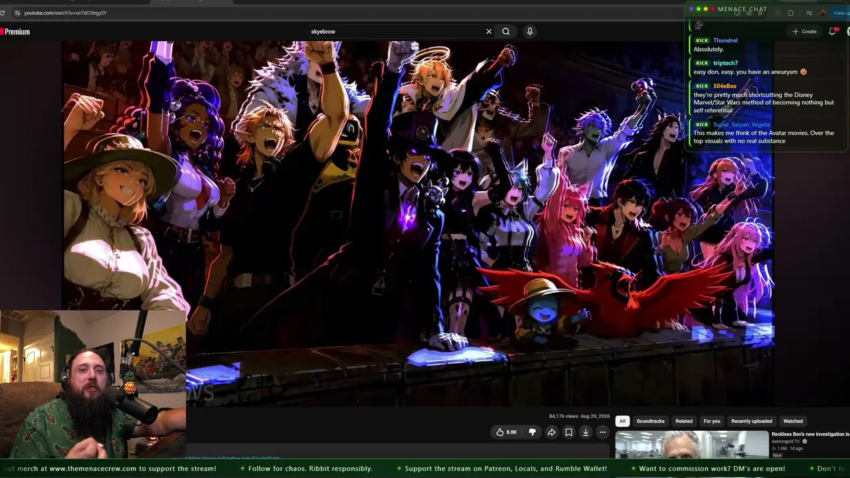Click the "84,176 views" count text
The height and width of the screenshot is (478, 850).
coord(562,416)
